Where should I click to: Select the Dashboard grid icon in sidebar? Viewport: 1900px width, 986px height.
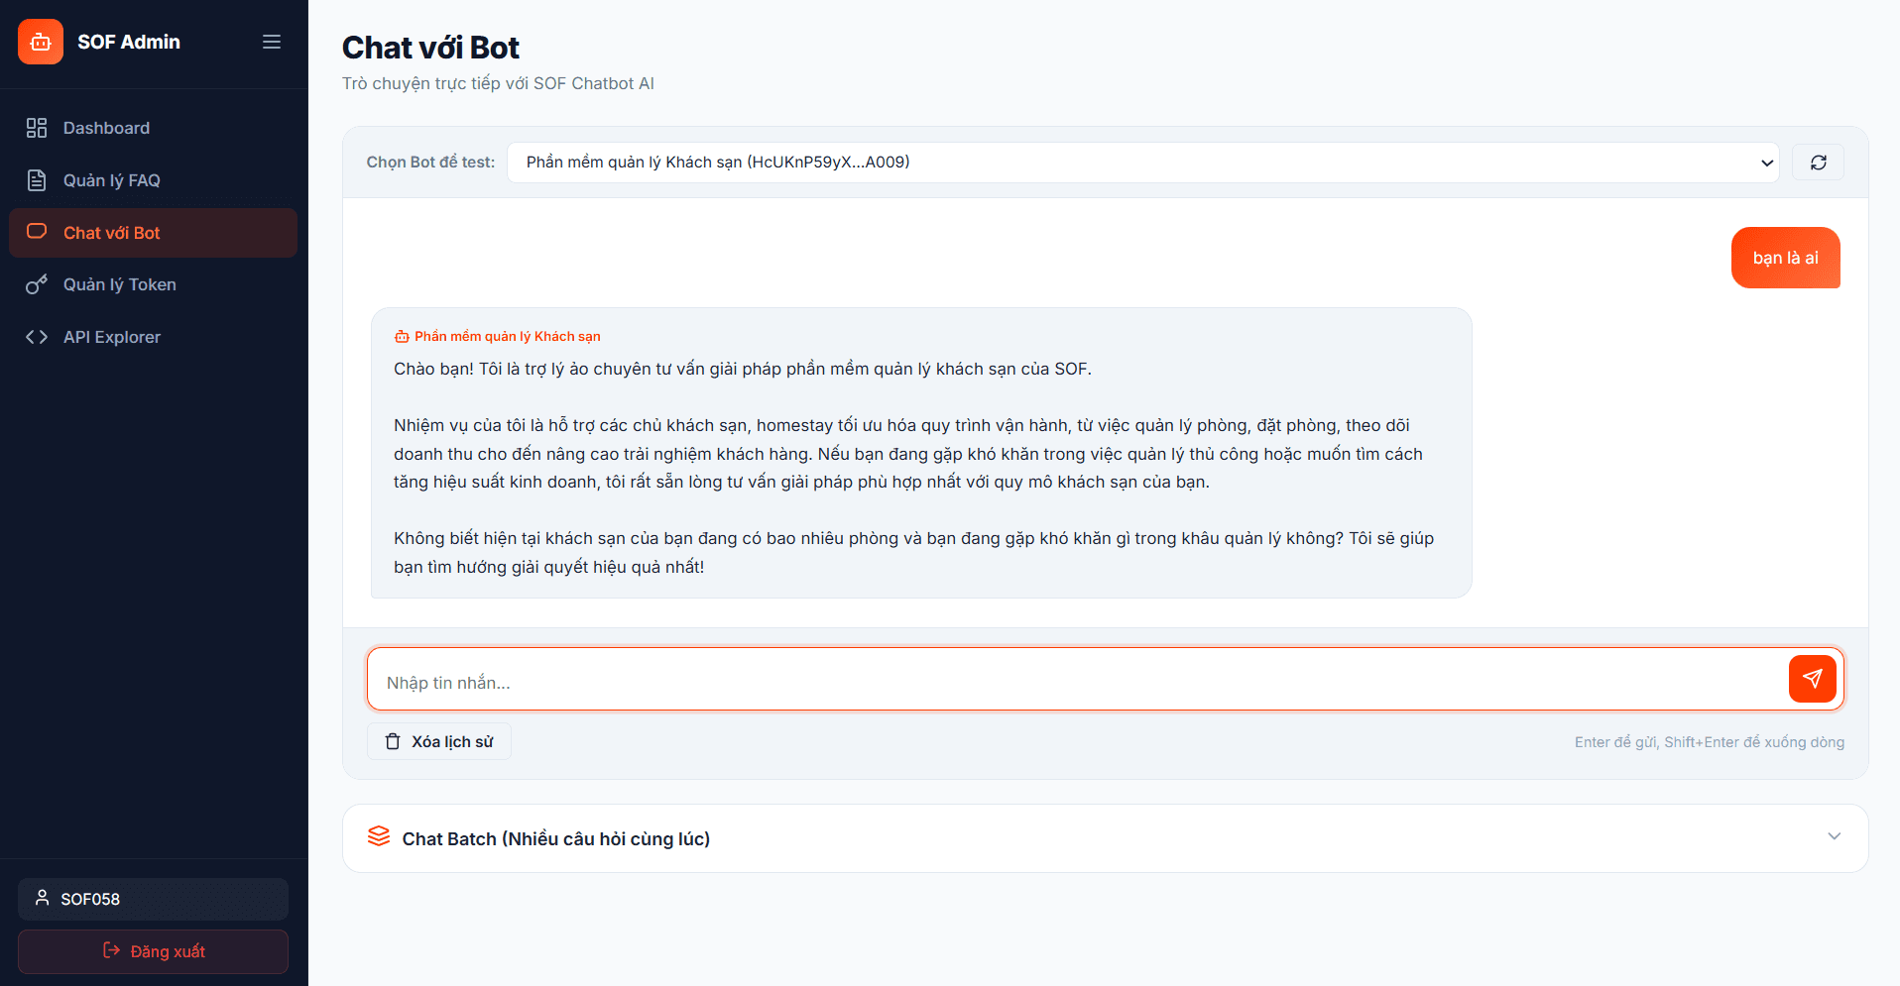37,127
